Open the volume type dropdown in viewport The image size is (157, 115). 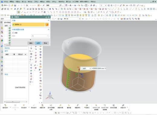click(x=87, y=68)
